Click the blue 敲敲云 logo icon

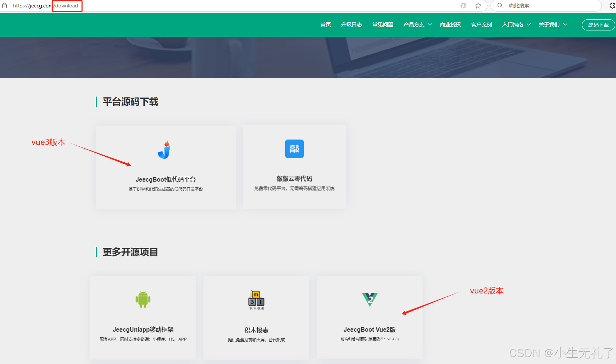pyautogui.click(x=294, y=149)
